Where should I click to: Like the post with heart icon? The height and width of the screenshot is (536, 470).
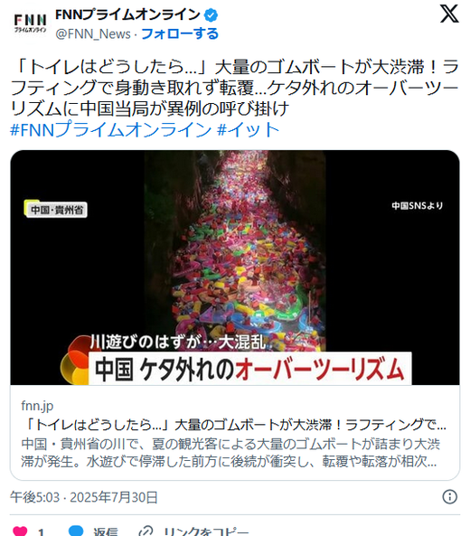[x=20, y=531]
